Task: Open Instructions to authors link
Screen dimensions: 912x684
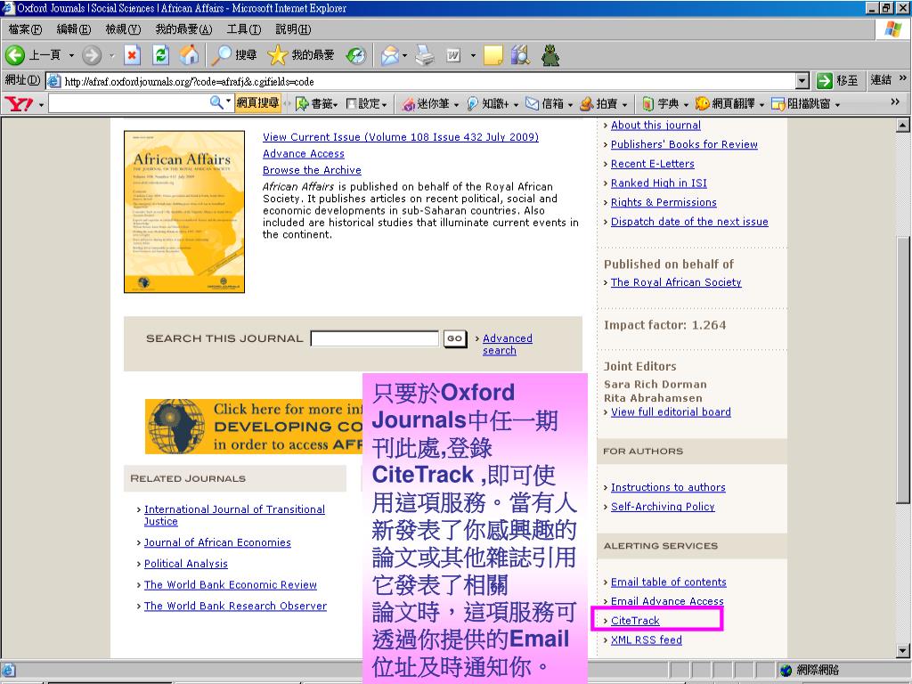Action: (668, 487)
